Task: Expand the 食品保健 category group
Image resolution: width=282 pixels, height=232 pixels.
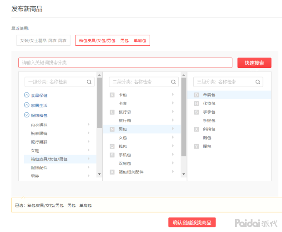Action: click(27, 96)
